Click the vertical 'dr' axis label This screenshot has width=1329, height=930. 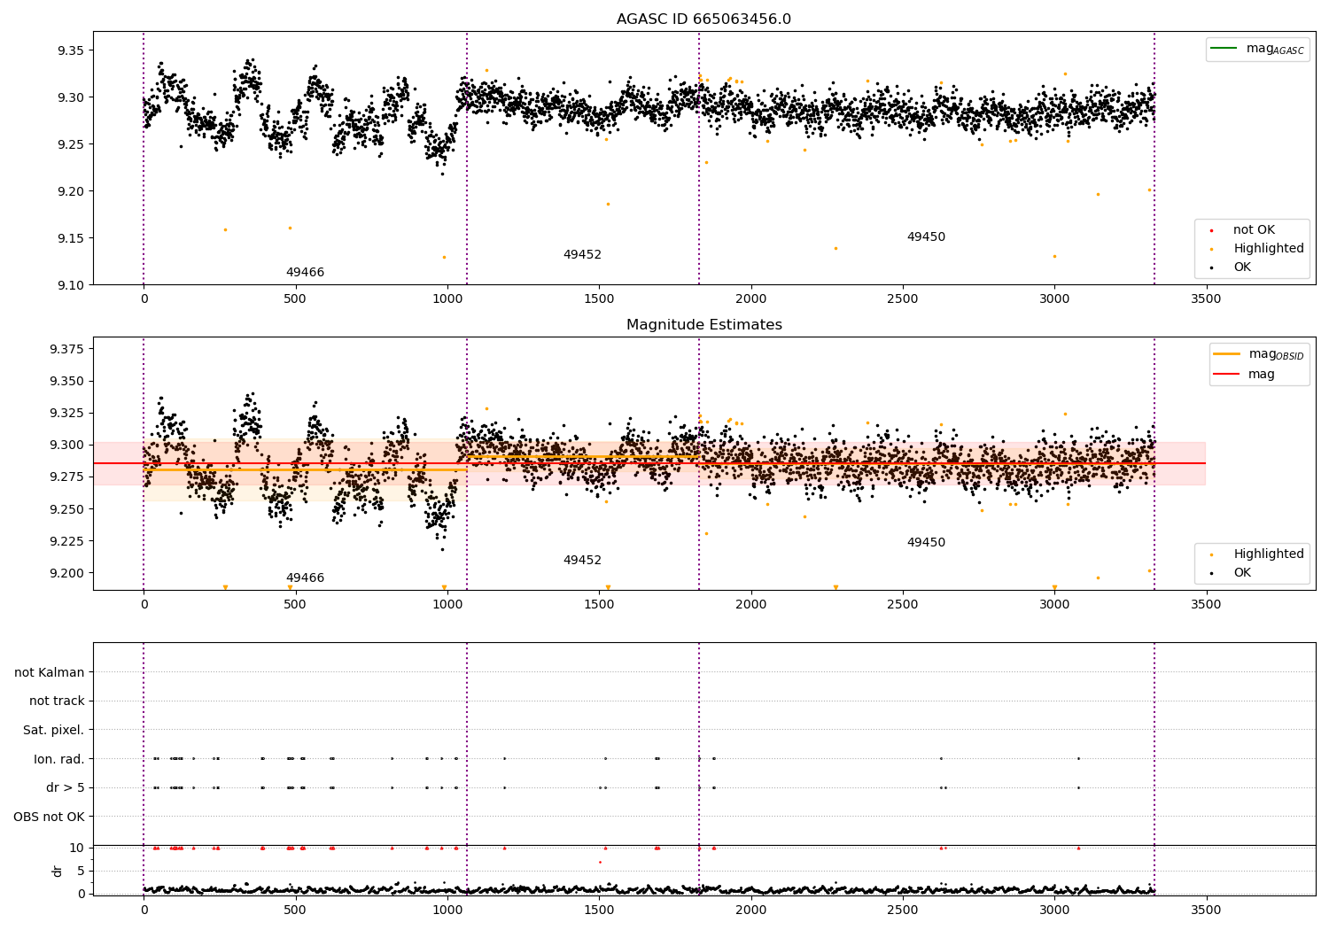58,871
